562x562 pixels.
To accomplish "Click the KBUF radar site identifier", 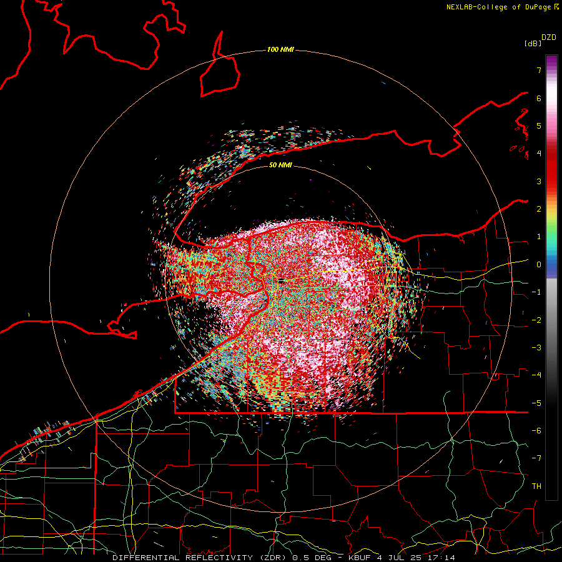I will [360, 558].
